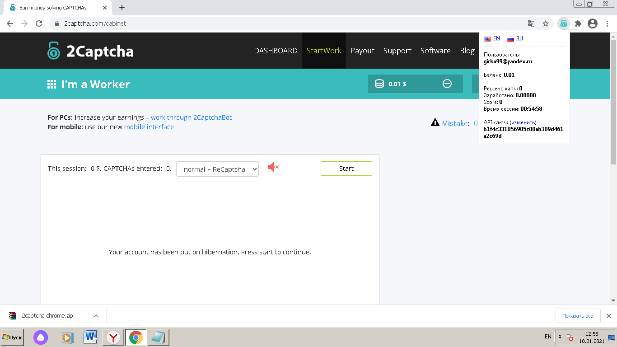Click the grid icon beside I'm a Worker
Viewport: 617px width, 347px height.
click(x=52, y=84)
